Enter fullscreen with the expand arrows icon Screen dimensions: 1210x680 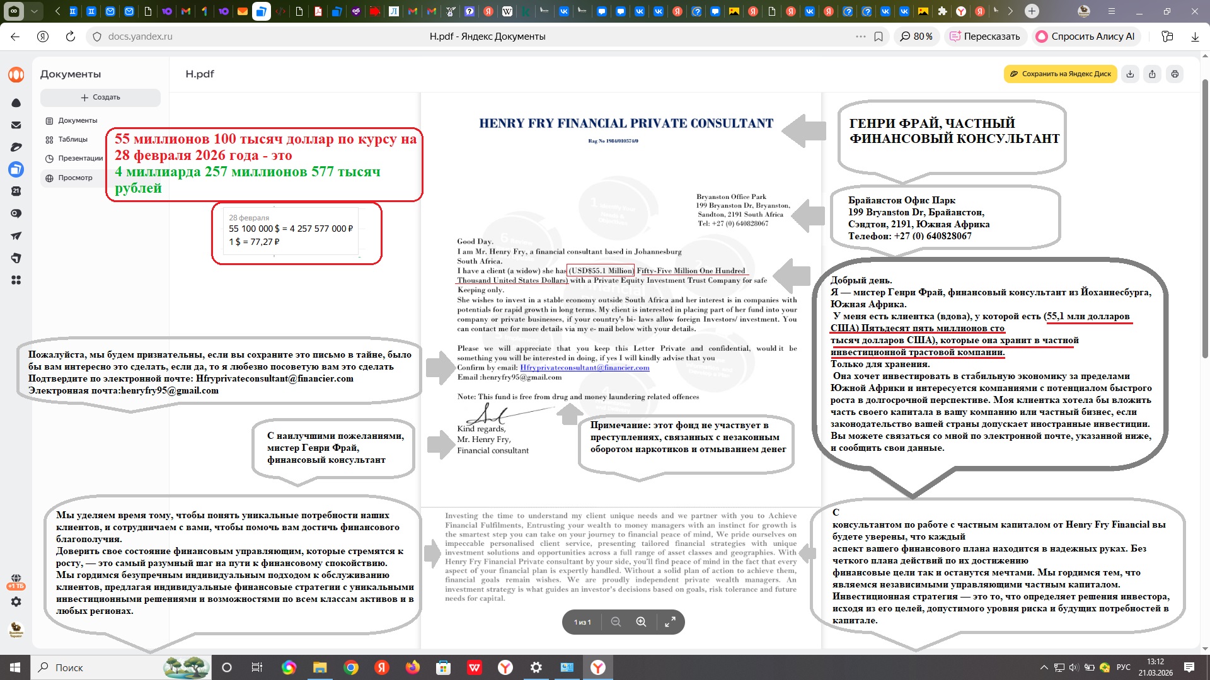coord(670,622)
